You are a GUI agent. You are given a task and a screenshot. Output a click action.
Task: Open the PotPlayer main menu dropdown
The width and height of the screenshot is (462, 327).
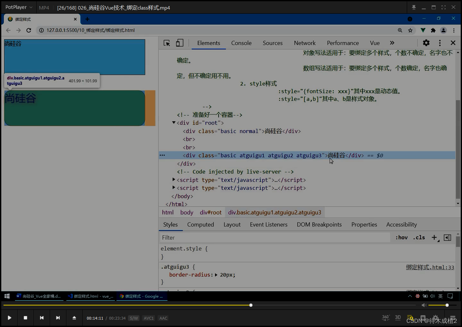[x=19, y=7]
